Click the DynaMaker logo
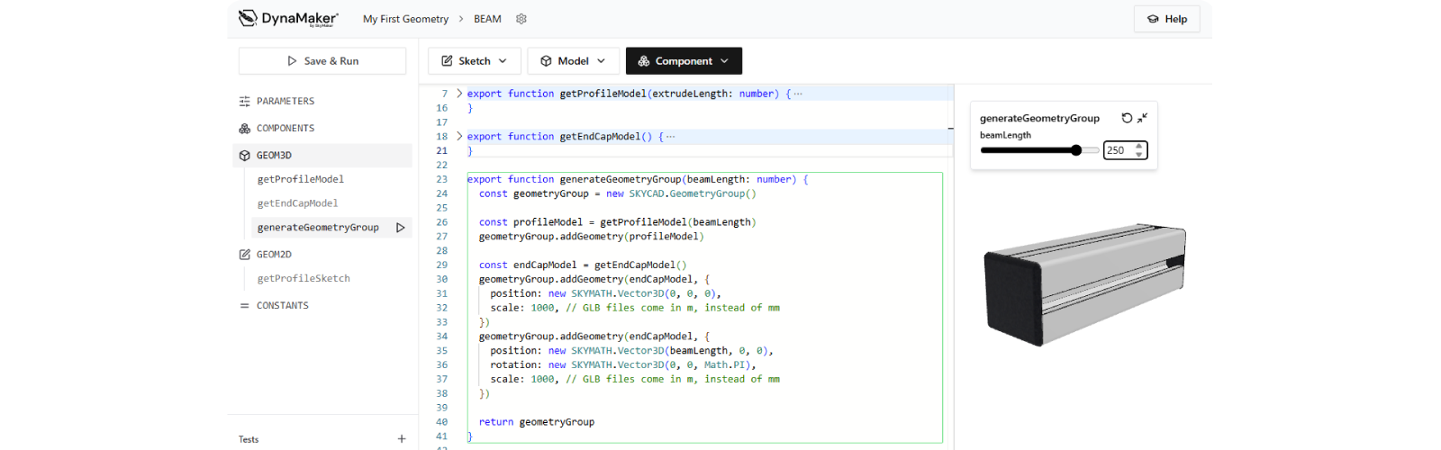The image size is (1441, 450). tap(288, 19)
